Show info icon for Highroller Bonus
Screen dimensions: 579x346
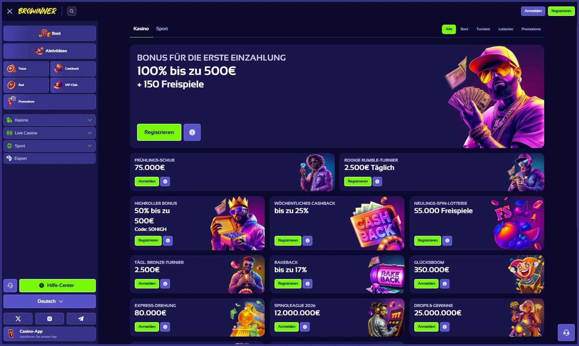168,241
